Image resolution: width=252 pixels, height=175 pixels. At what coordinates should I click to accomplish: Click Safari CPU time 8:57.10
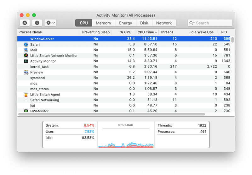[151, 44]
